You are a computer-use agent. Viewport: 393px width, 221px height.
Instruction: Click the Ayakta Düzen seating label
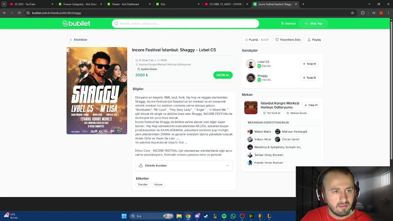tap(147, 69)
